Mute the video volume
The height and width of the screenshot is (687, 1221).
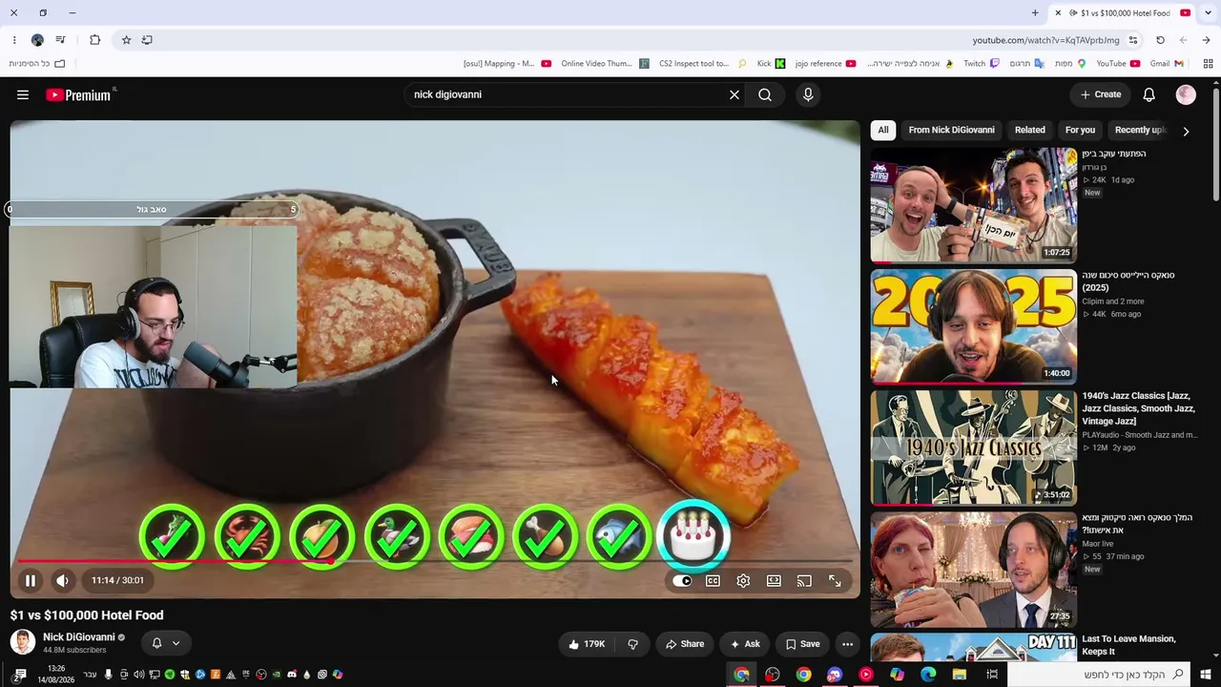[x=62, y=580]
